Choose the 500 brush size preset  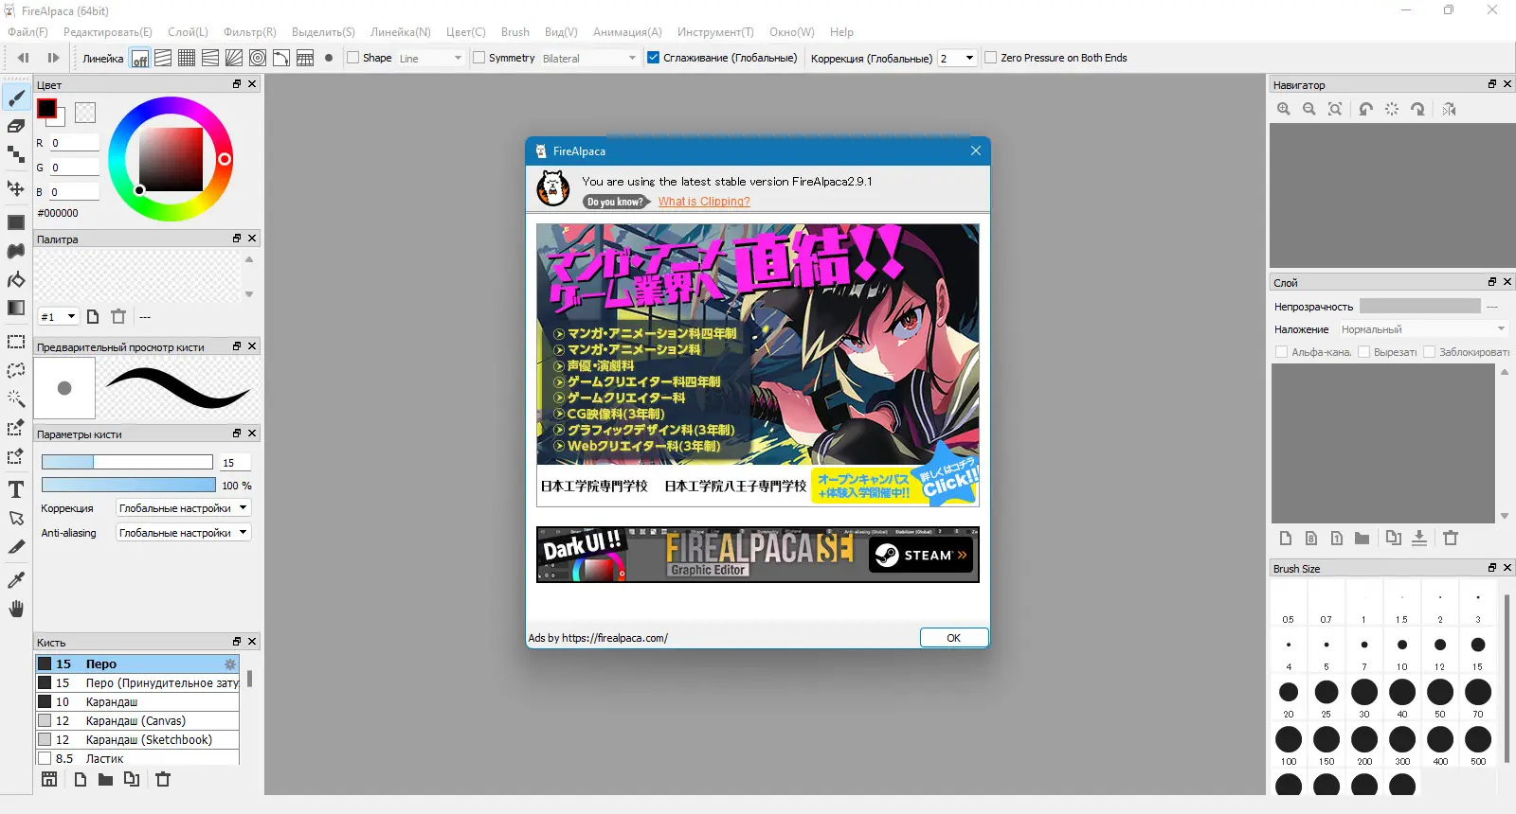1478,744
